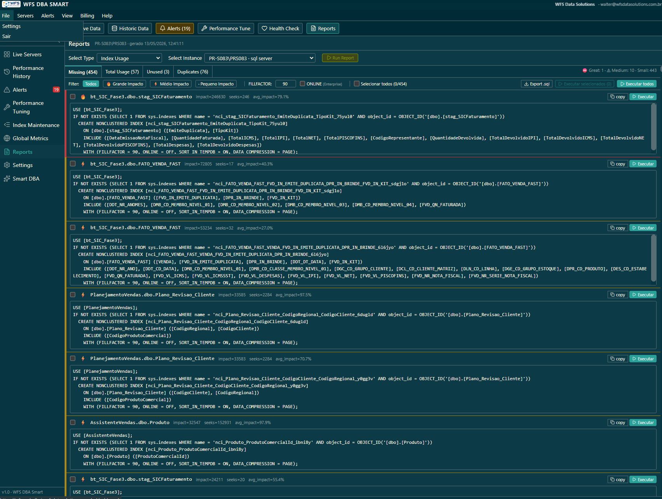Viewport: 662px width, 499px height.
Task: Click copy icon for Plano_Revisao_Cliente impact=33585
Action: click(x=612, y=295)
